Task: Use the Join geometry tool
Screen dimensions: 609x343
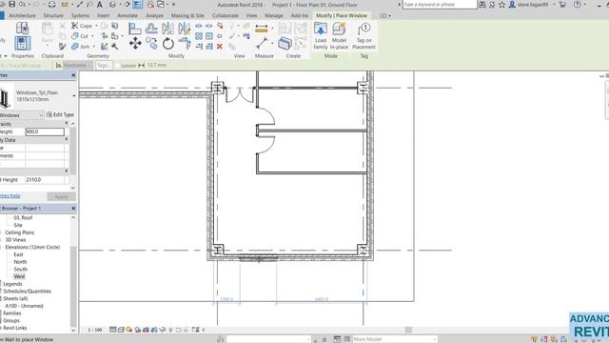Action: pyautogui.click(x=80, y=47)
